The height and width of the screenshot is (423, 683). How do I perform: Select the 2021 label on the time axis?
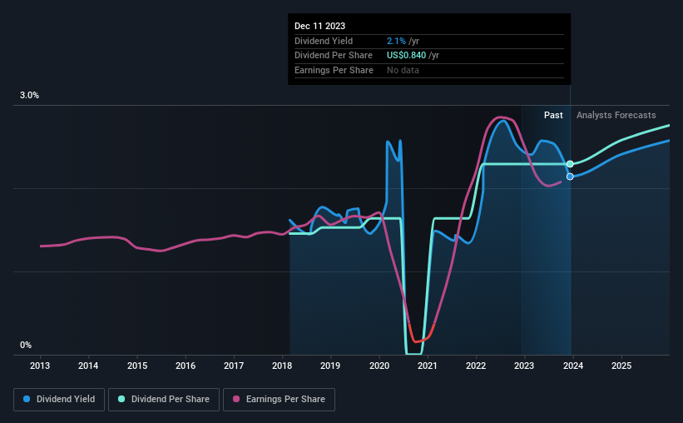point(428,366)
